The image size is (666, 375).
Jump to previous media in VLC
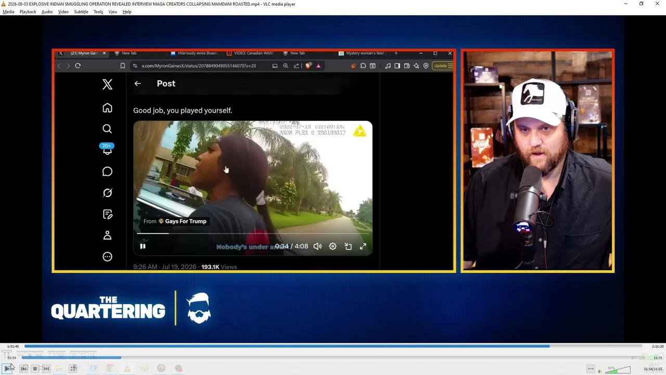24,368
